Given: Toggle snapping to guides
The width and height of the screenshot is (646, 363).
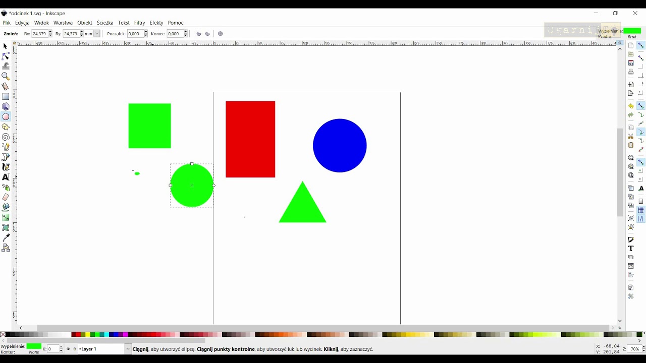Looking at the screenshot, I should [641, 219].
